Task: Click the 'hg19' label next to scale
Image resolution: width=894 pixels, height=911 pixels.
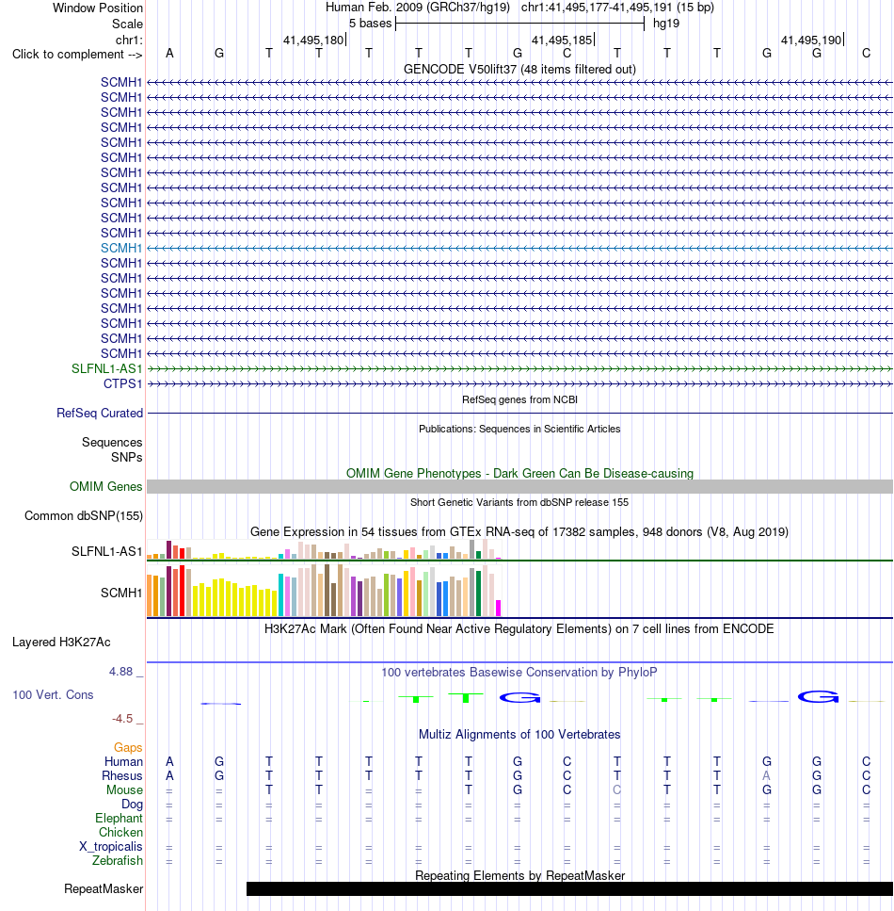Action: point(666,24)
